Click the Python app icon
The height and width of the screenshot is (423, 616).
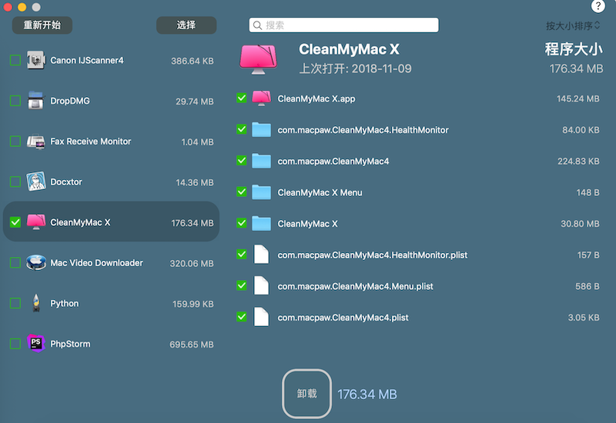coord(36,303)
